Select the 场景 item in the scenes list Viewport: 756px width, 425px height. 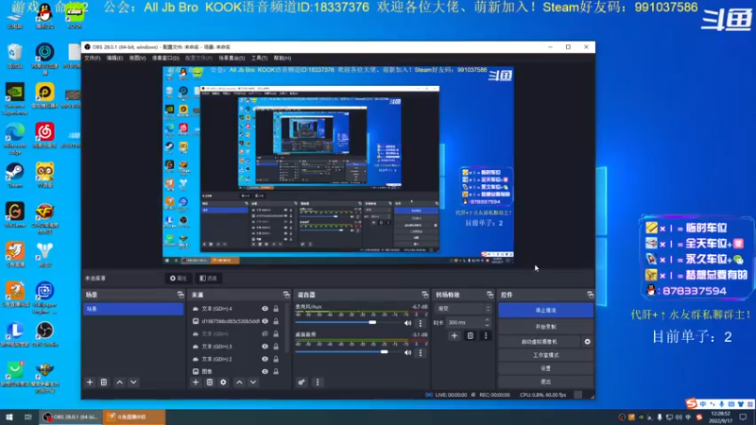(133, 309)
